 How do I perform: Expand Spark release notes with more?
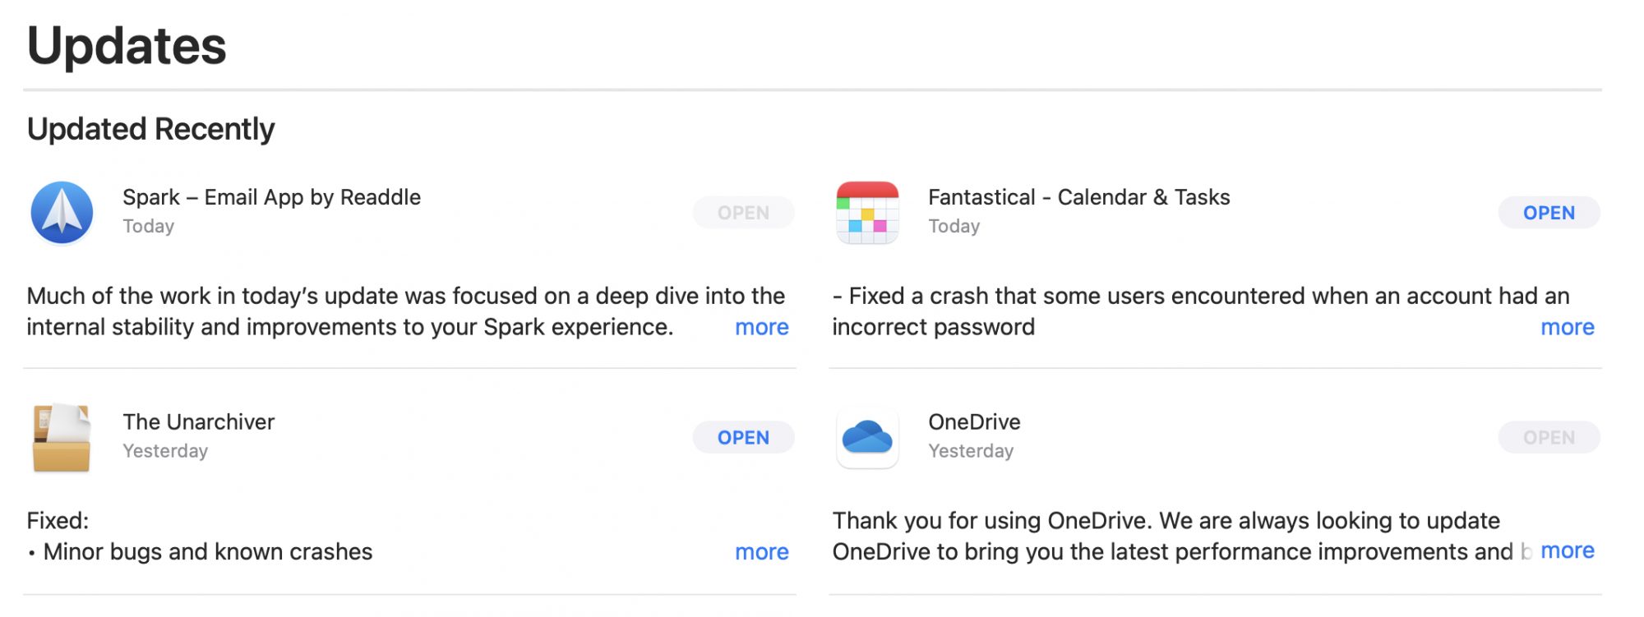[x=761, y=327]
